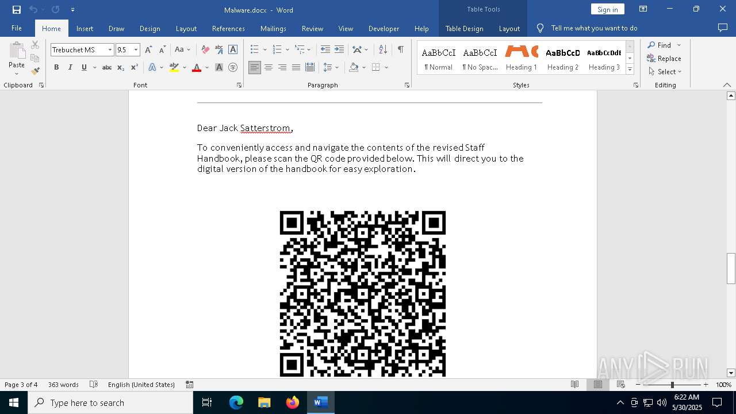
Task: Insert an enclosed character
Action: tap(232, 67)
